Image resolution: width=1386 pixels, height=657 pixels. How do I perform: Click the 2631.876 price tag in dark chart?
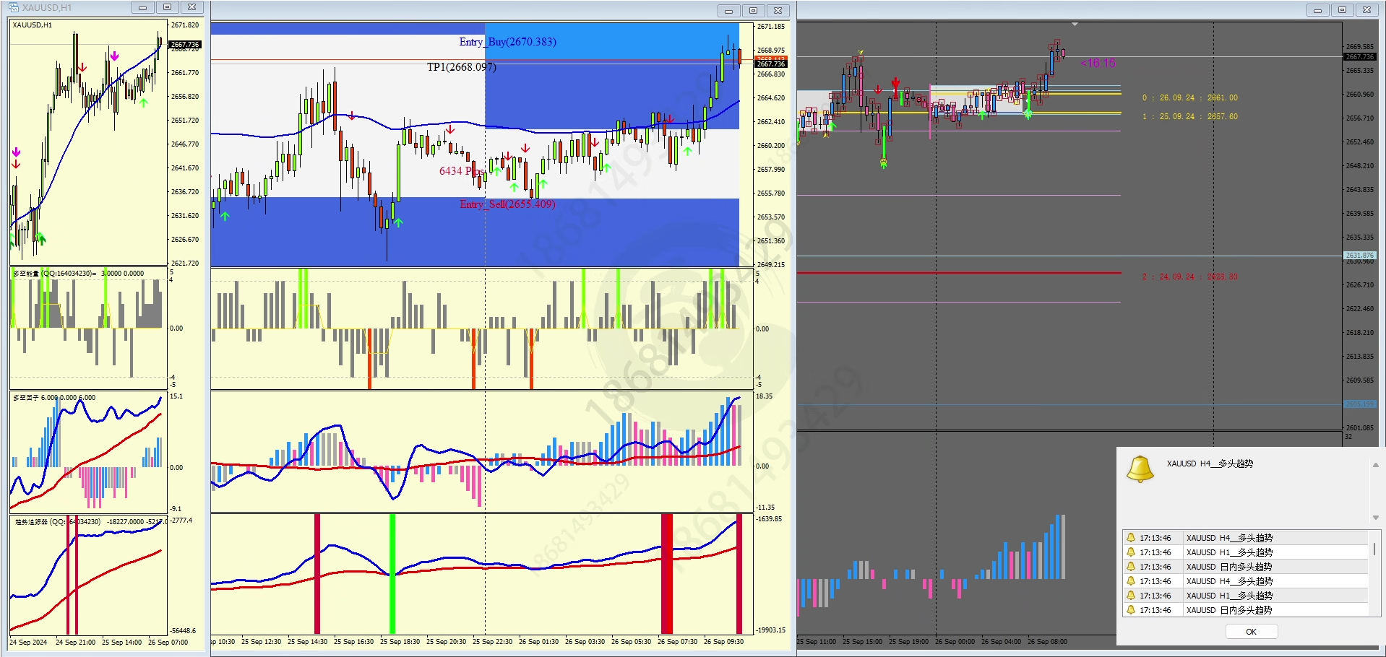click(1359, 256)
